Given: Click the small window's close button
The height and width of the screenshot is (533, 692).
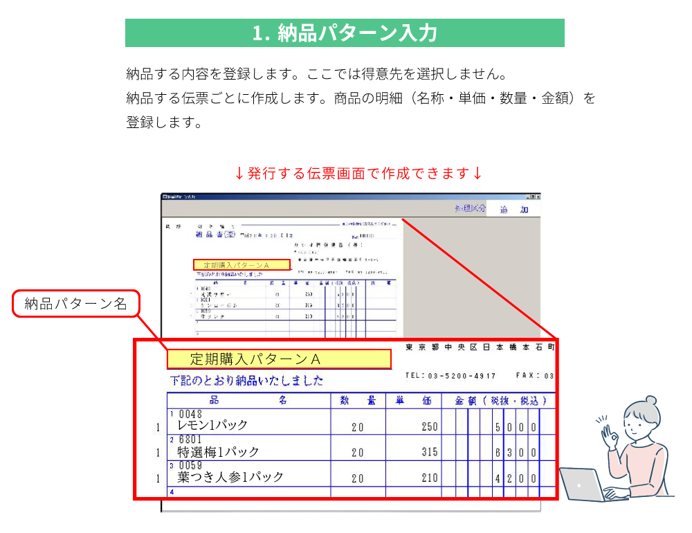Looking at the screenshot, I should (538, 197).
